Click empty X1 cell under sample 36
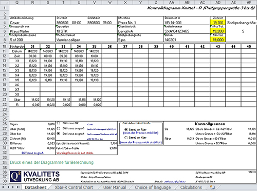 [x=109, y=61]
